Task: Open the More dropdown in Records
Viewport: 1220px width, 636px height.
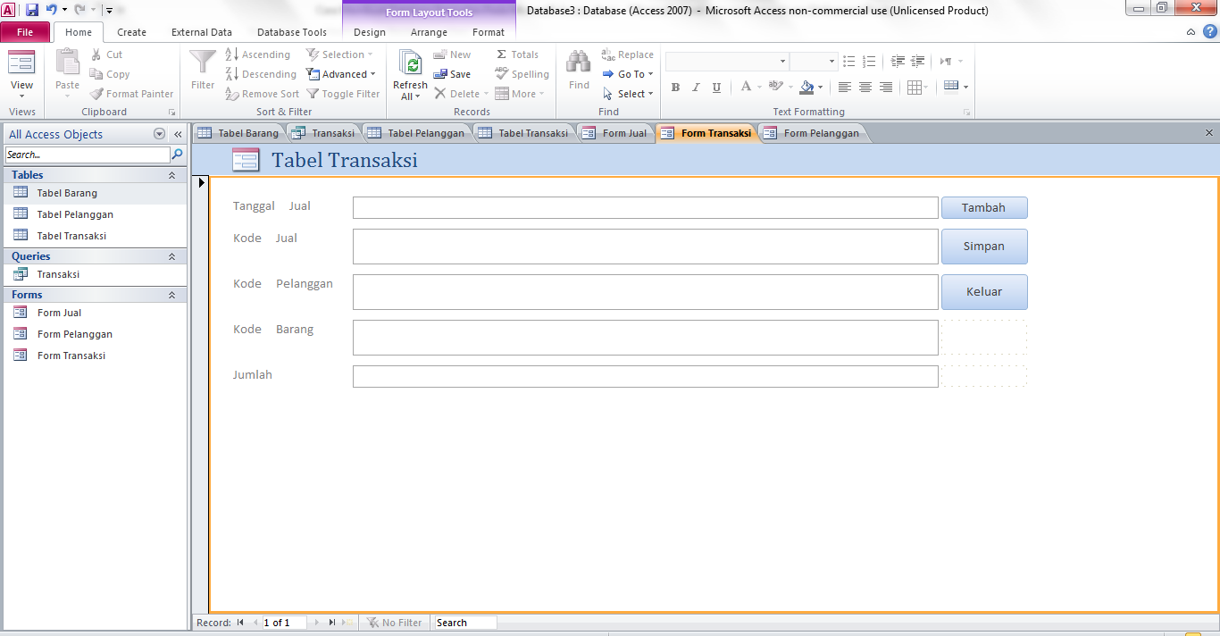Action: [x=520, y=94]
